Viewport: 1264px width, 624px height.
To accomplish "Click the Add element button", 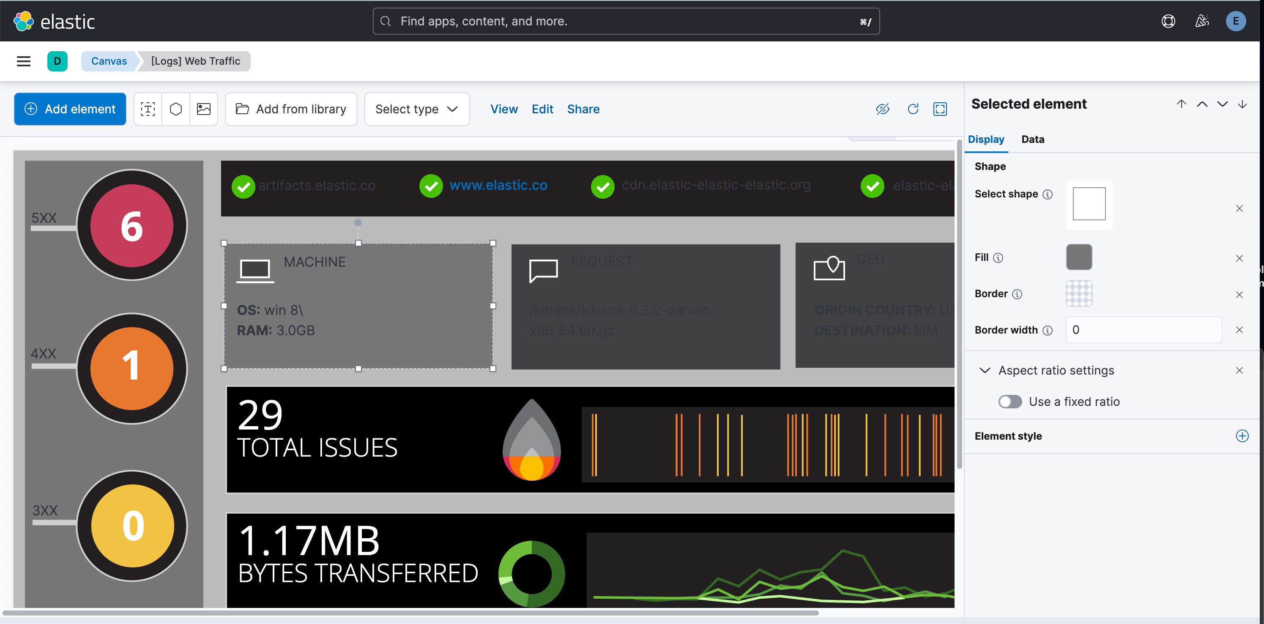I will click(70, 109).
